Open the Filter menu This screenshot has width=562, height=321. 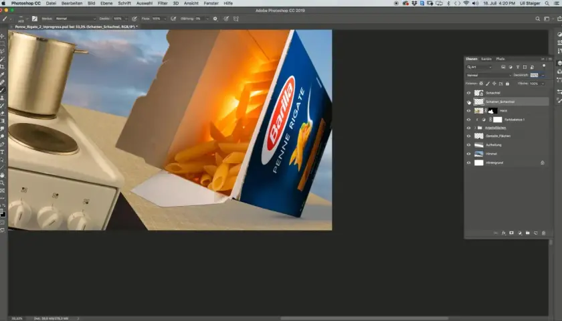click(163, 3)
